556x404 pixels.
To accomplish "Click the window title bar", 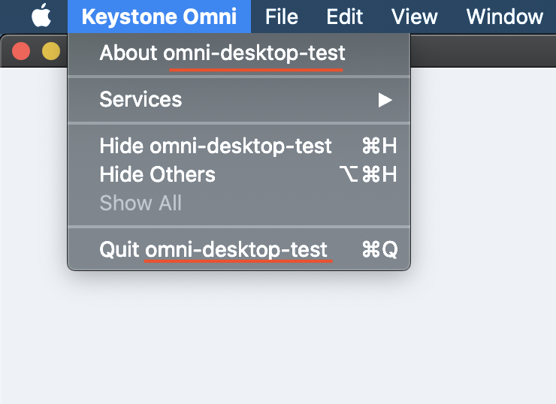I will click(x=481, y=51).
